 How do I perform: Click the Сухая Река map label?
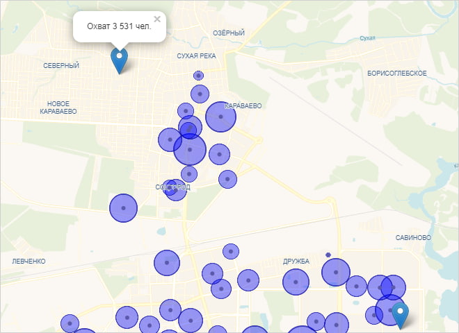coord(197,55)
